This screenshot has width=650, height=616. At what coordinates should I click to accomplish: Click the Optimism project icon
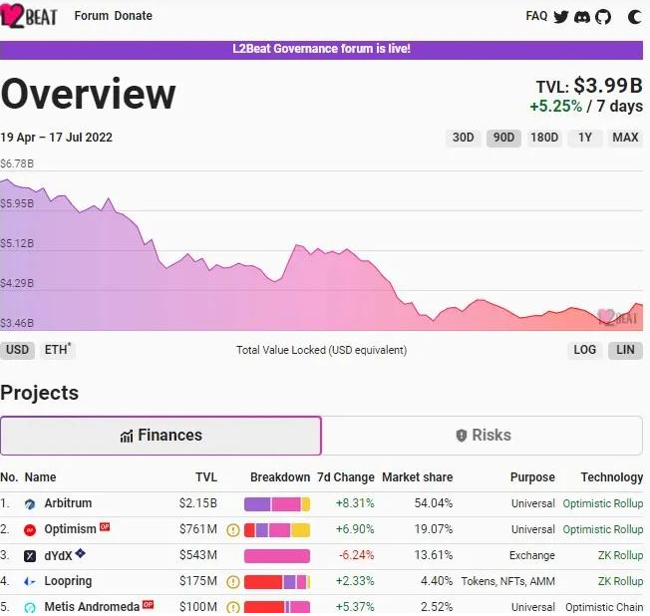tap(30, 530)
